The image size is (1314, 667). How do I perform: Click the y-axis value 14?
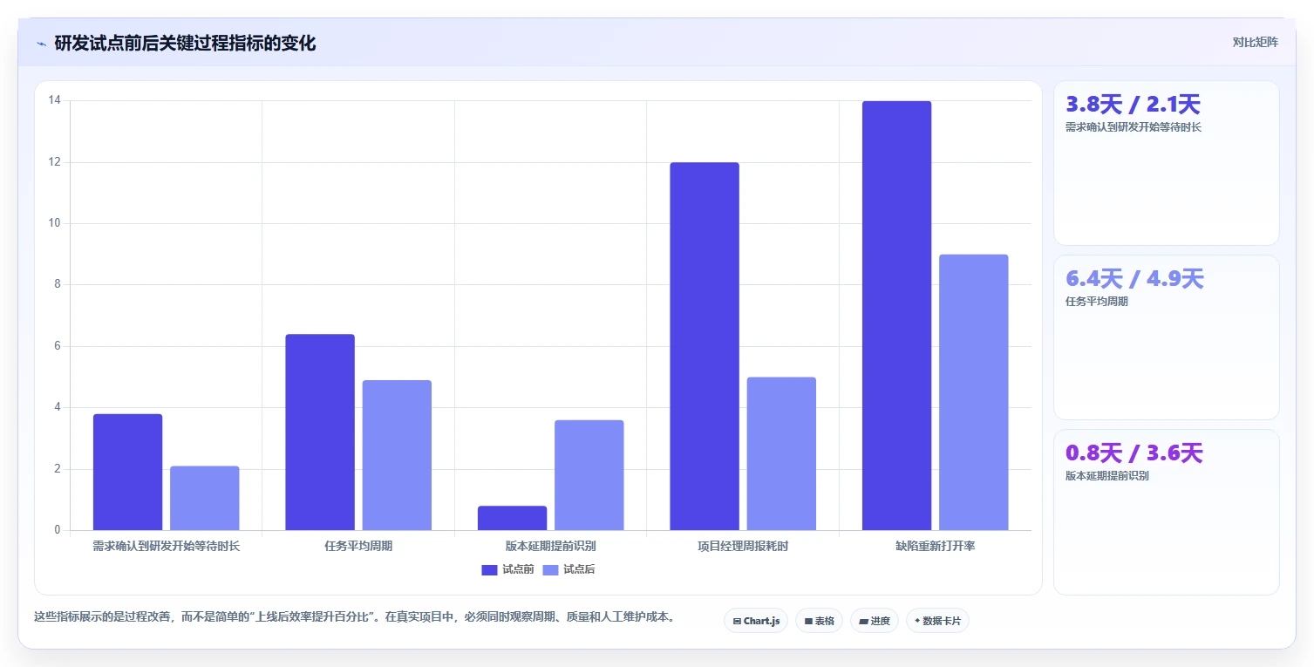[x=54, y=100]
